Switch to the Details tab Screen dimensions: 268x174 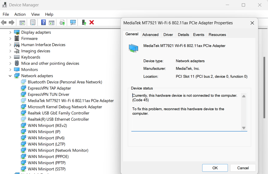(x=183, y=35)
